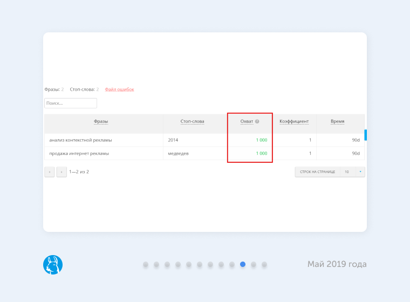Click the stop-word cell медведев
Screen dimensions: 410x302
179,153
